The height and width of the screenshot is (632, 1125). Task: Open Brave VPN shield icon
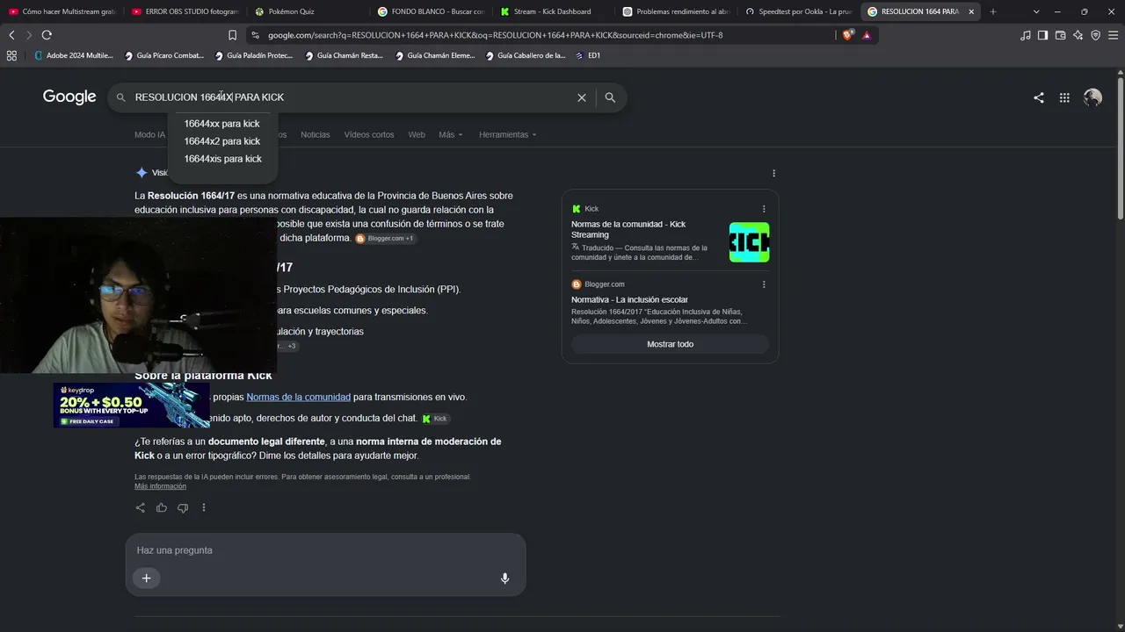click(1095, 35)
